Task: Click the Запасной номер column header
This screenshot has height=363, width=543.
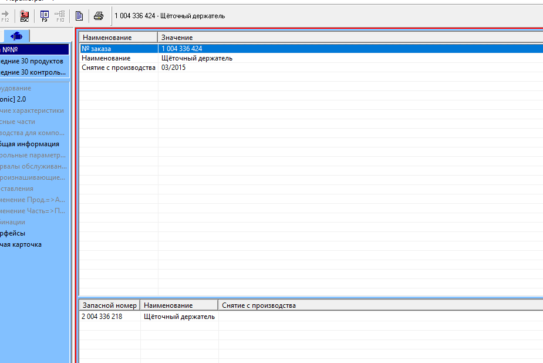Action: tap(109, 305)
